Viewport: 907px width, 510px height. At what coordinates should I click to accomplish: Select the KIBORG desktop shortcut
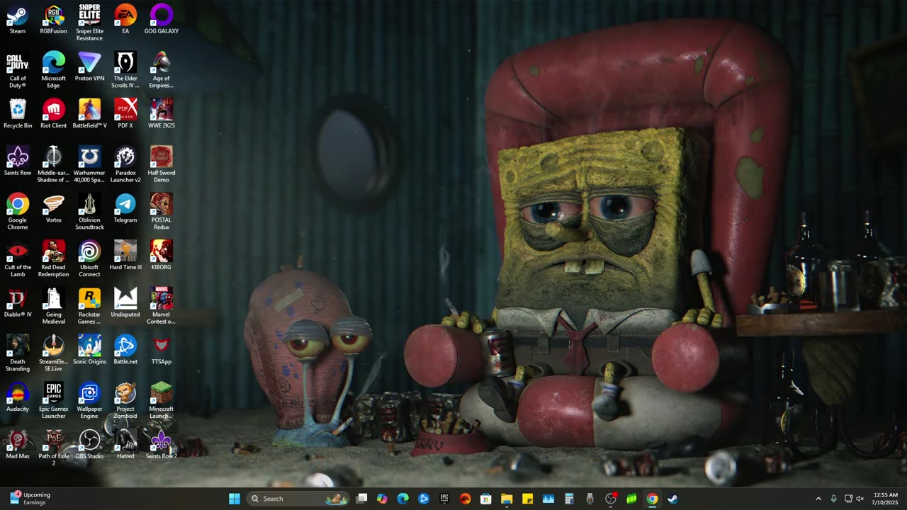162,256
